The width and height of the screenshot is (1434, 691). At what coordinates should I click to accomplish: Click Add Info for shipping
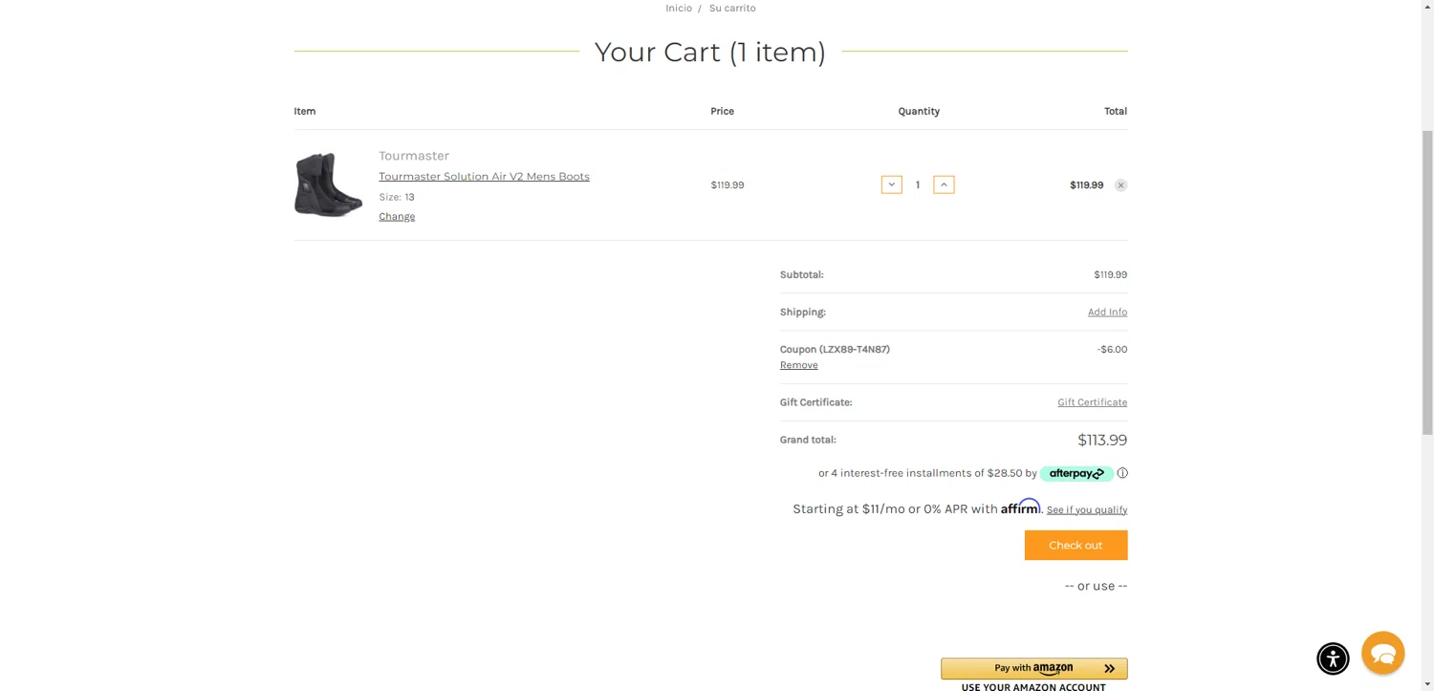click(1107, 313)
